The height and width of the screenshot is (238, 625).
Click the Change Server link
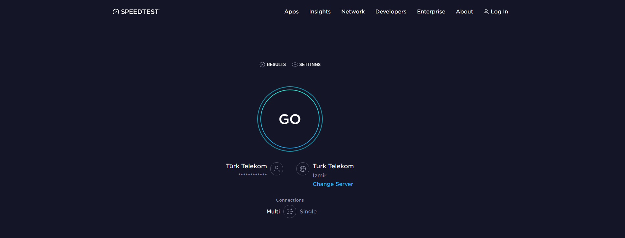333,184
